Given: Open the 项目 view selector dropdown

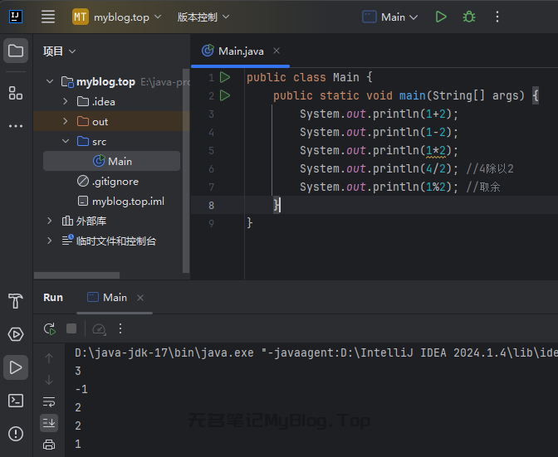Looking at the screenshot, I should click(x=60, y=51).
